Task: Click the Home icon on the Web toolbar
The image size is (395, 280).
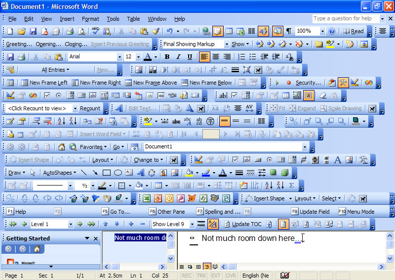Action: point(62,147)
